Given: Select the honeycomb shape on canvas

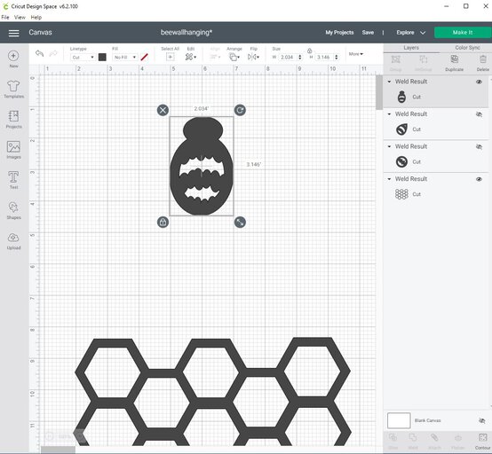Looking at the screenshot, I should (x=213, y=392).
